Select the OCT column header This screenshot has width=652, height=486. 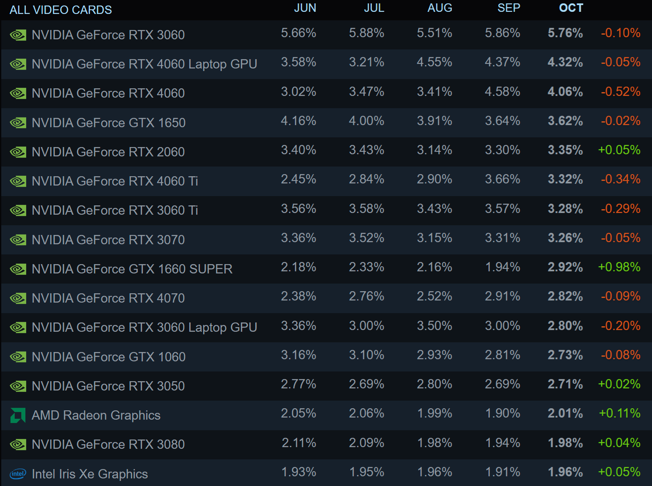point(571,8)
